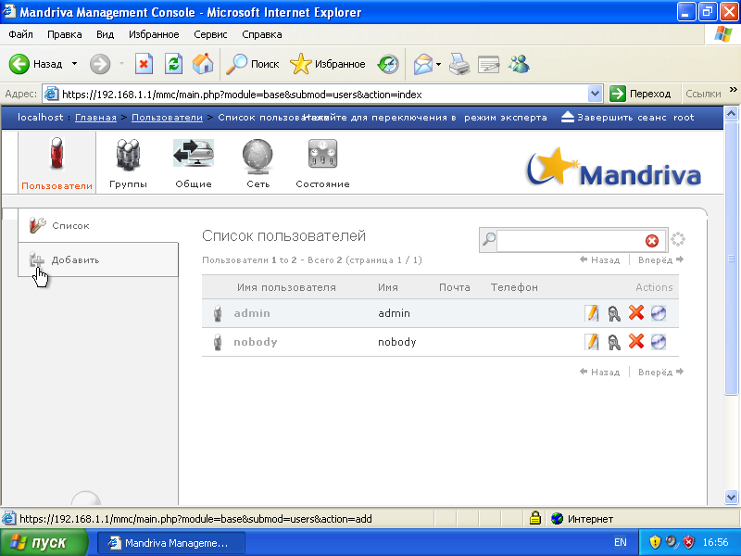Open the Файл menu
This screenshot has height=556, width=741.
click(20, 34)
